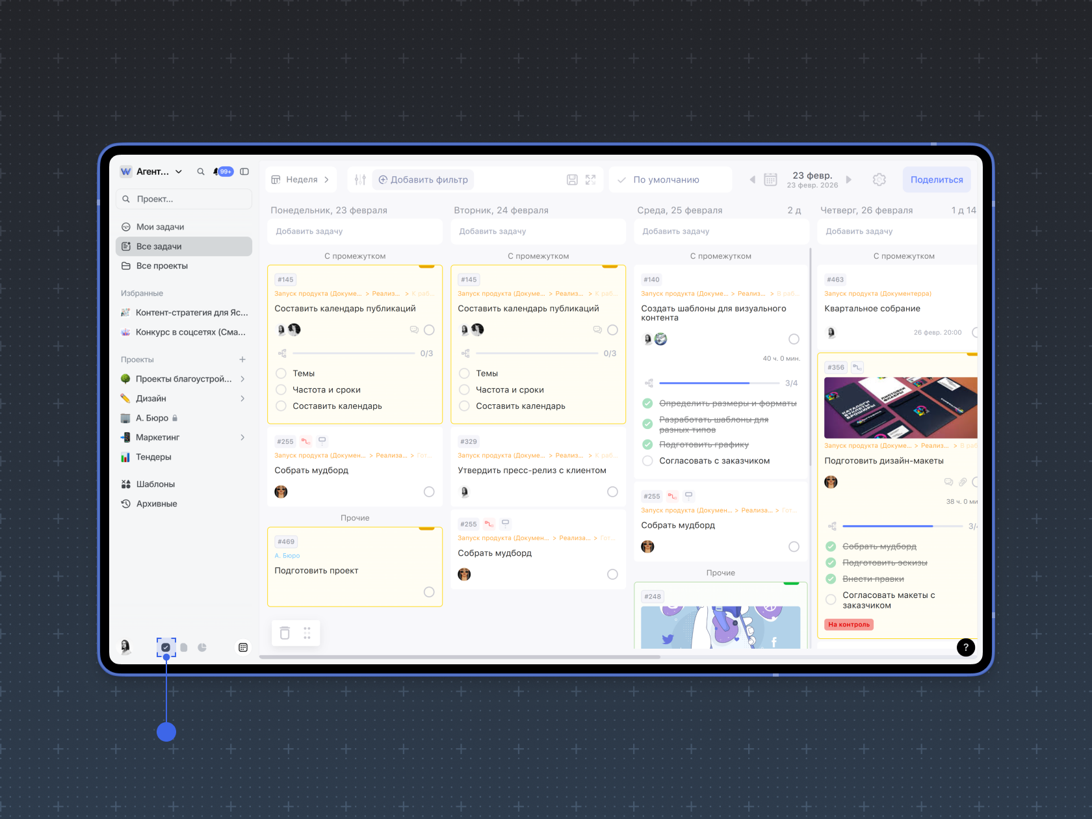The image size is (1092, 819).
Task: Open the calendar date picker icon
Action: pyautogui.click(x=770, y=180)
